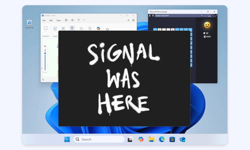Click the icon above Paint's zoom slider

(x=45, y=46)
